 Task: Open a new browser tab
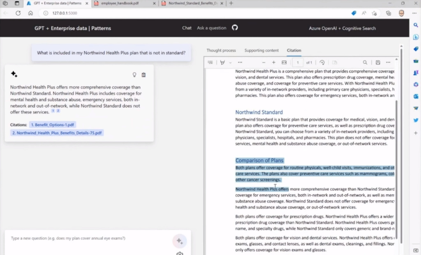tap(231, 3)
